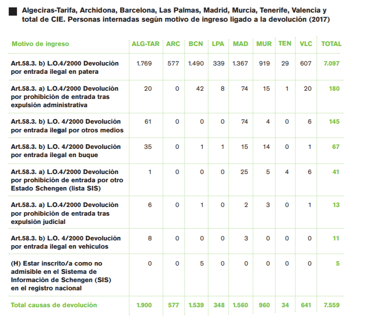Click the label 'por entrada ilegal por otros medios'
The width and height of the screenshot is (376, 322).
(x=67, y=130)
